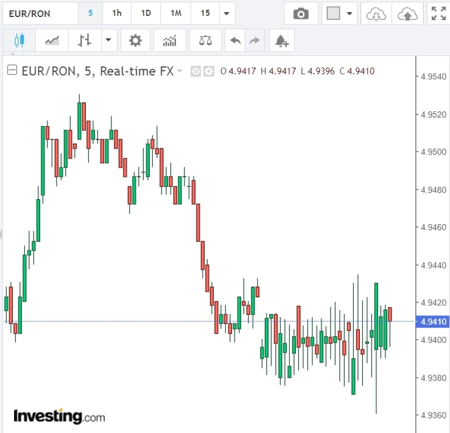This screenshot has height=433, width=450.
Task: Select the candlestick chart style
Action: point(18,41)
